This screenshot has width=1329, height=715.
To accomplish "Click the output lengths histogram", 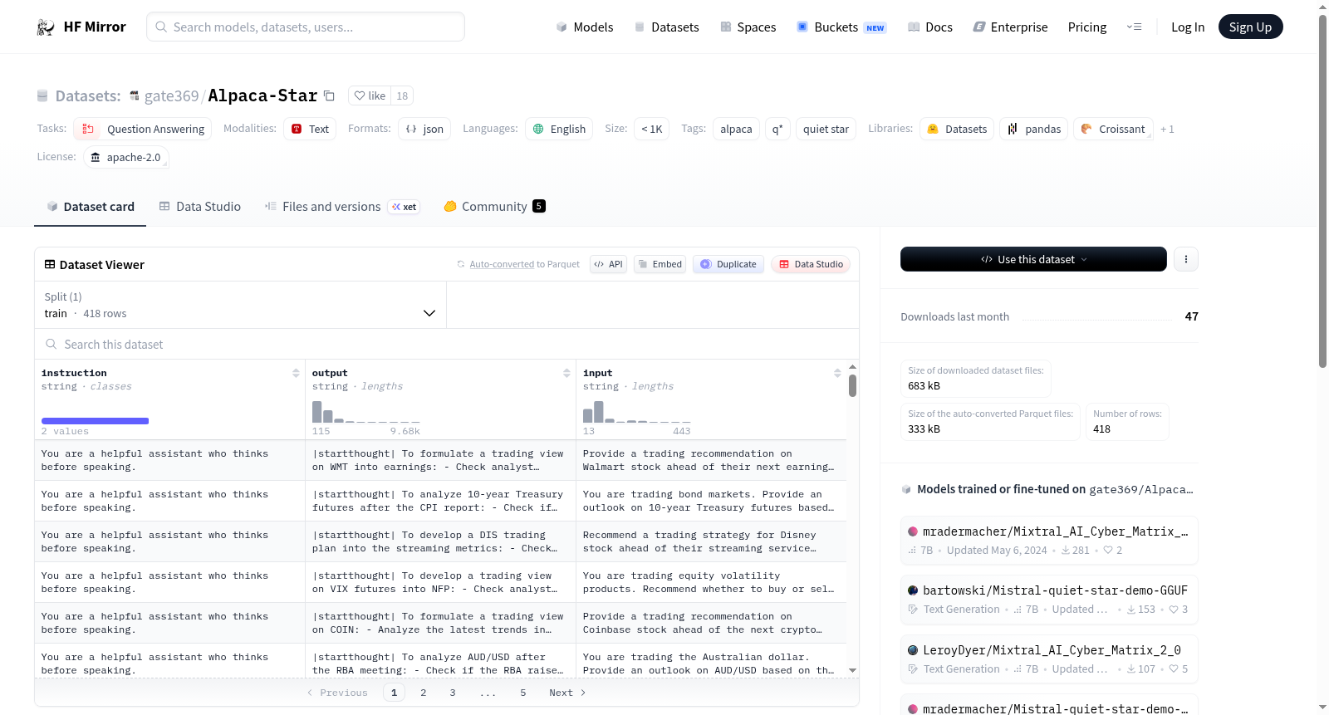I will 365,412.
